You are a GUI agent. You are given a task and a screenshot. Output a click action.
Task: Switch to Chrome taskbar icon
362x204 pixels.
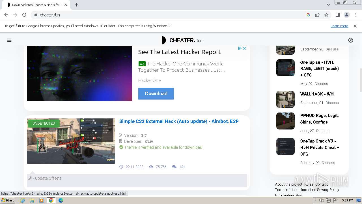coord(51,200)
